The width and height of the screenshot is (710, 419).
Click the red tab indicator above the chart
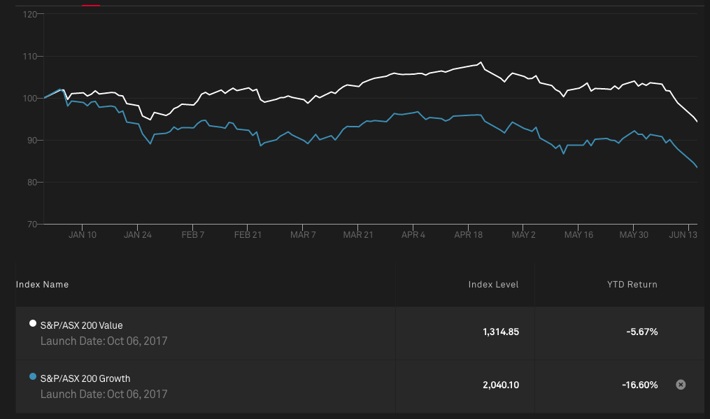(x=91, y=4)
